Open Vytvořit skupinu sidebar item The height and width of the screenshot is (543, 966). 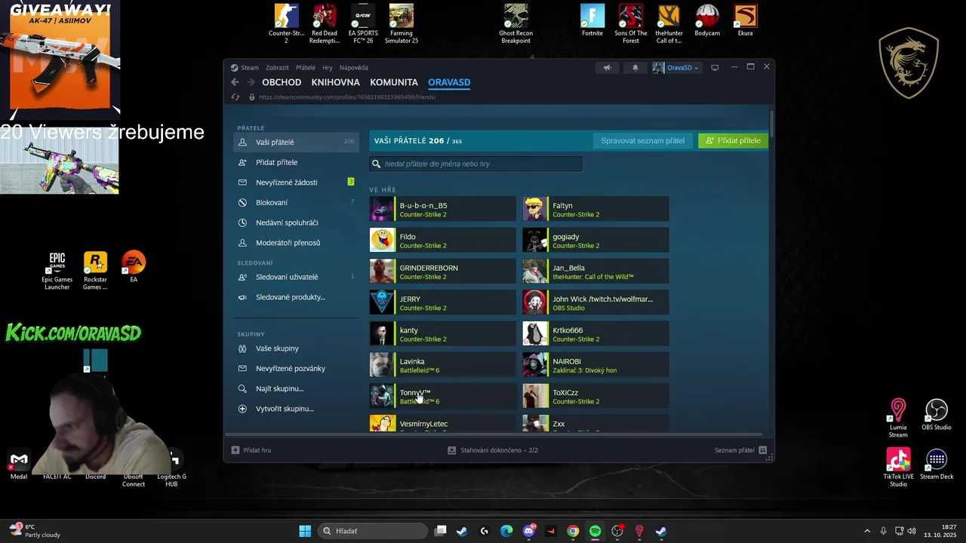(296, 409)
